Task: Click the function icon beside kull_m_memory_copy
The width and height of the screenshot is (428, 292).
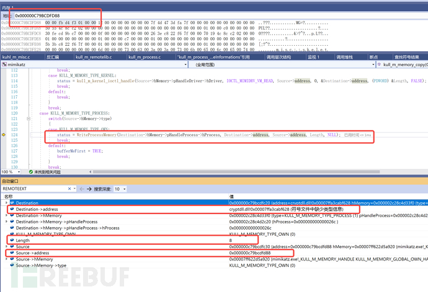Action: 379,64
